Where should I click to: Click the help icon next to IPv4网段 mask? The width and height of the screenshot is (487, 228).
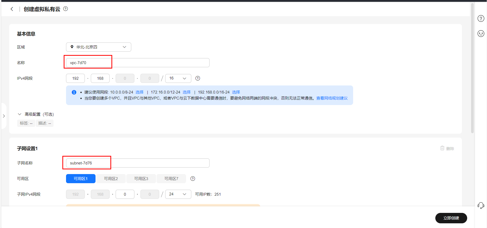[x=198, y=78]
